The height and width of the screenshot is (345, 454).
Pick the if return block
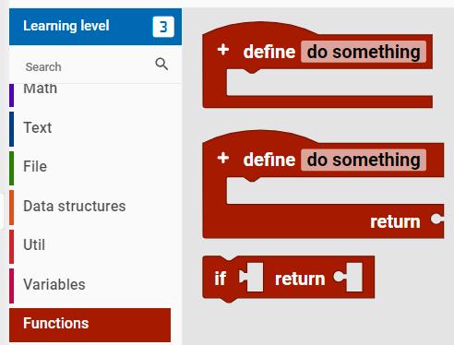[x=289, y=279]
